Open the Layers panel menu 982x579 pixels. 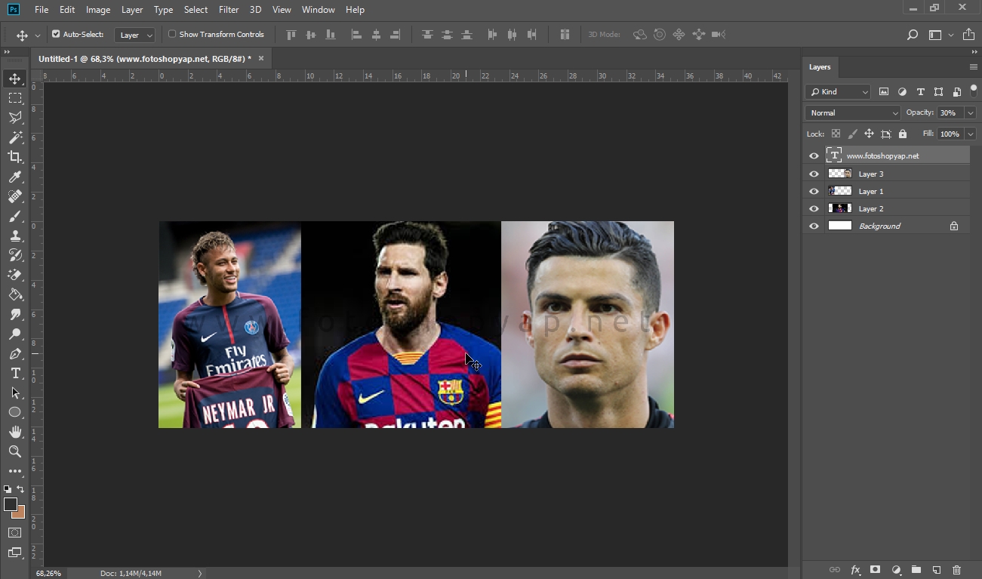tap(974, 67)
